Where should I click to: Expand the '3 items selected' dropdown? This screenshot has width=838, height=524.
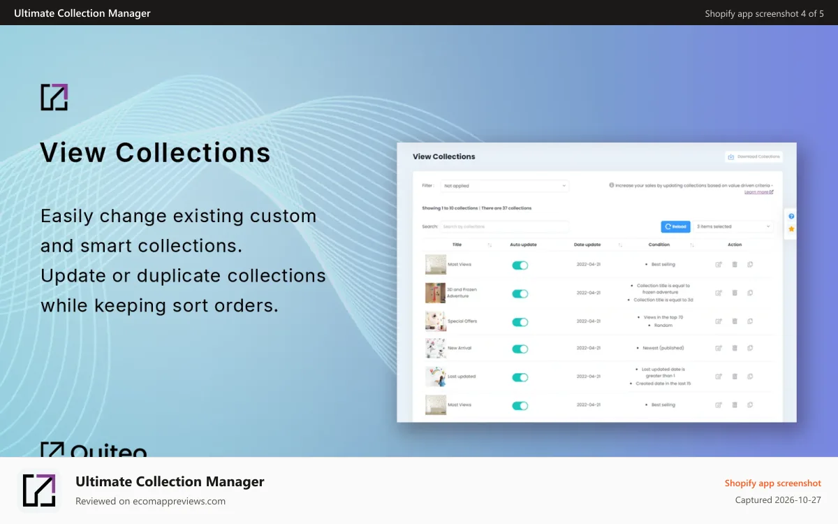pyautogui.click(x=733, y=226)
